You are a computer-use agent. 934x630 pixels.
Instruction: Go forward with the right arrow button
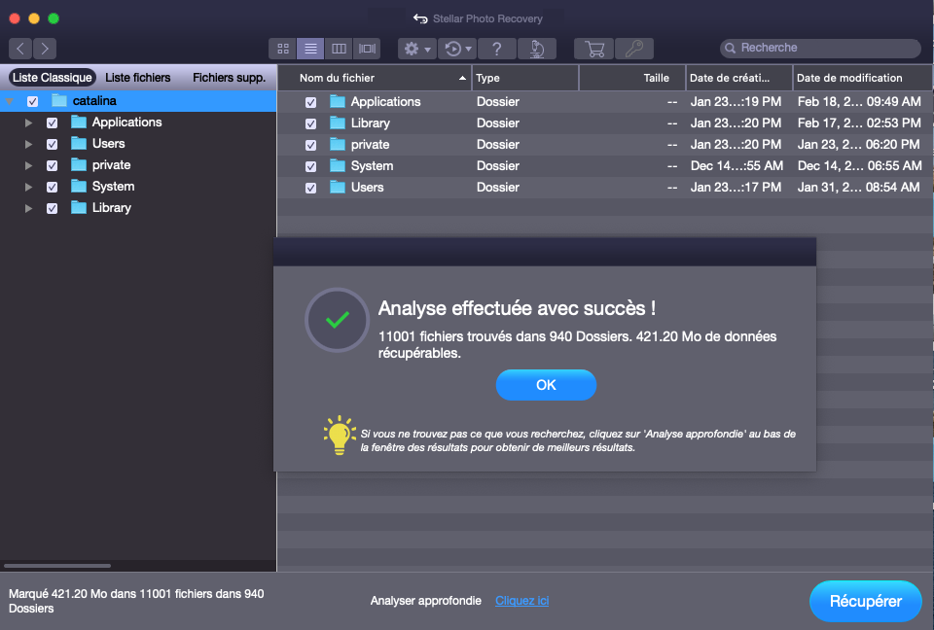tap(45, 49)
